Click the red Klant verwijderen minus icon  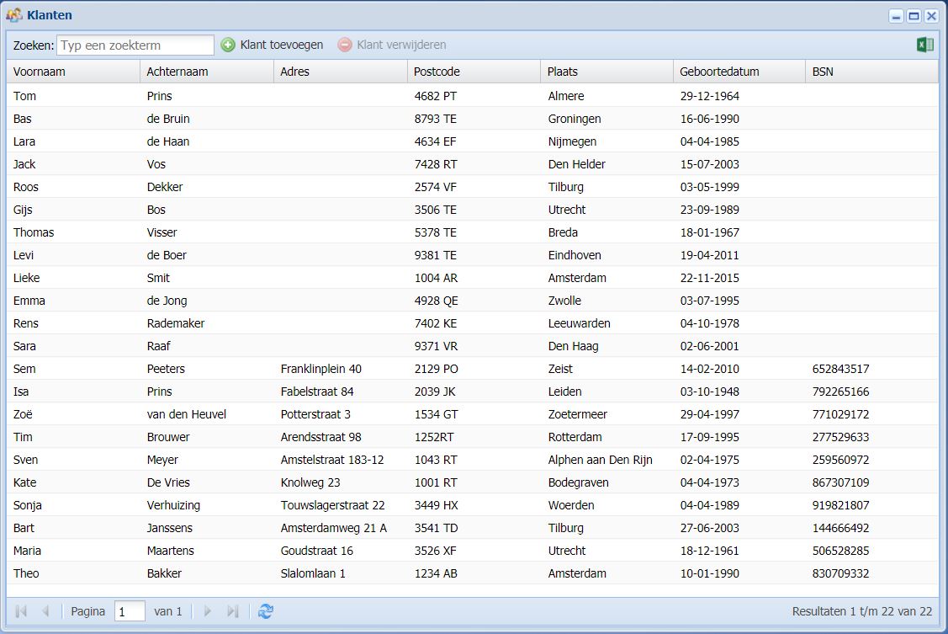coord(345,45)
